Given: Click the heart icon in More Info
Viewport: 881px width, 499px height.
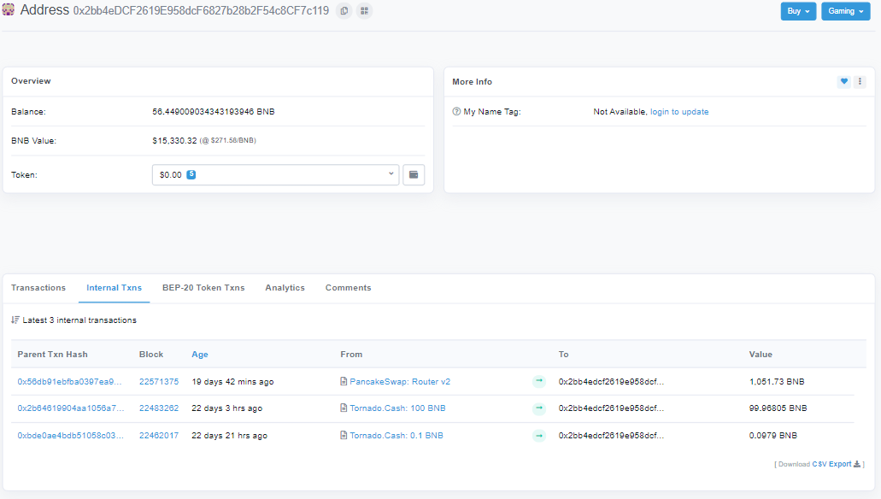Looking at the screenshot, I should (844, 81).
